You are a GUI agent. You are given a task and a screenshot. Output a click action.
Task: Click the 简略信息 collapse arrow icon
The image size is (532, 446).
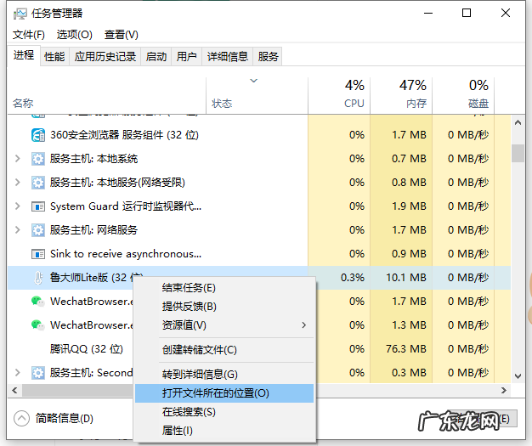tap(22, 418)
